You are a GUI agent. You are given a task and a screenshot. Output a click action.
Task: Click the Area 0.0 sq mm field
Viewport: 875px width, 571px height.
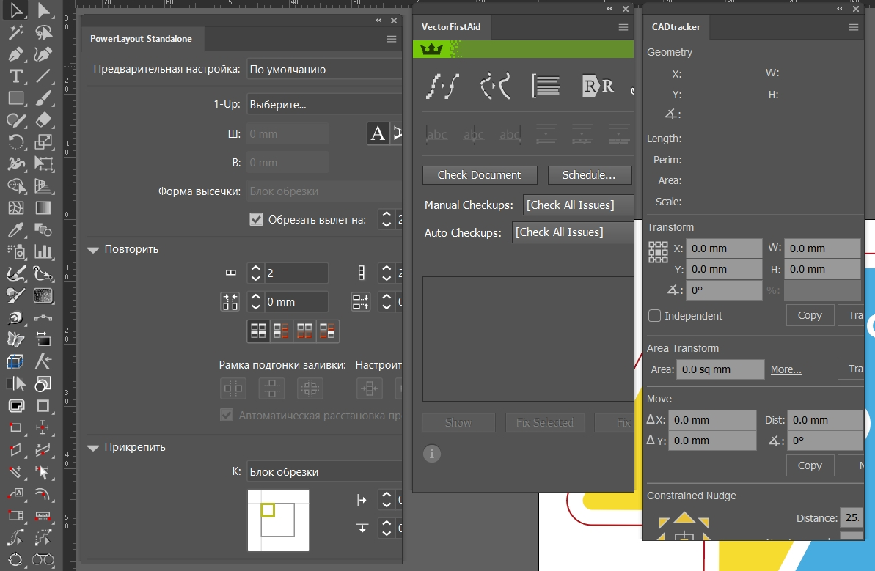pos(720,369)
